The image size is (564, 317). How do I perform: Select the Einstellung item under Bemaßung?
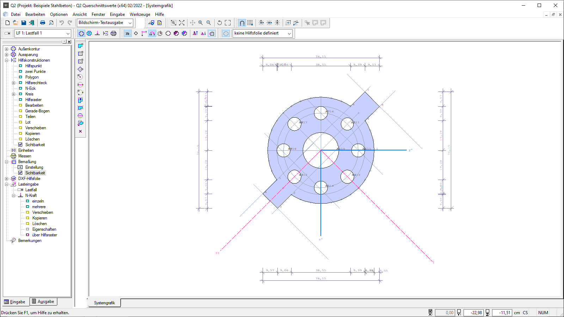[x=34, y=167]
